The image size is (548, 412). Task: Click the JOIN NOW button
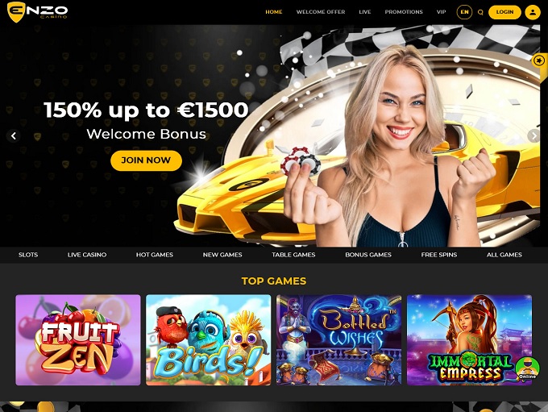146,160
